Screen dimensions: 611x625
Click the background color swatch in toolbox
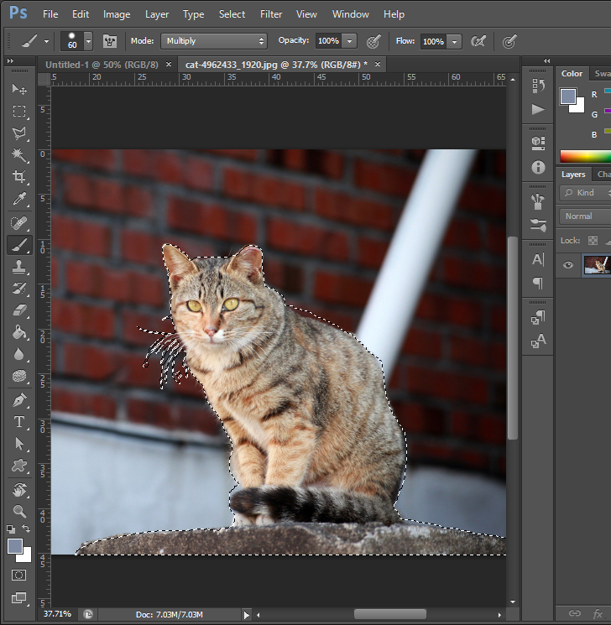coord(26,557)
